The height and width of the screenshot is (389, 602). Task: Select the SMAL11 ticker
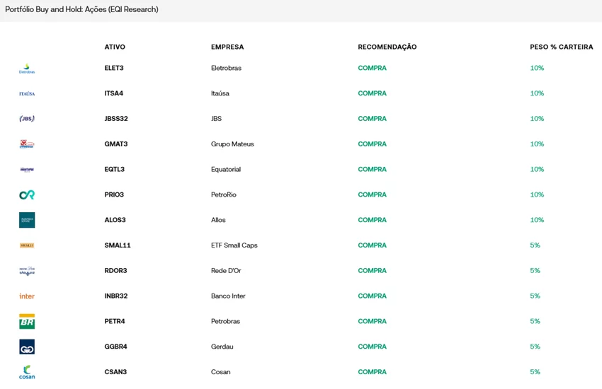pos(118,245)
